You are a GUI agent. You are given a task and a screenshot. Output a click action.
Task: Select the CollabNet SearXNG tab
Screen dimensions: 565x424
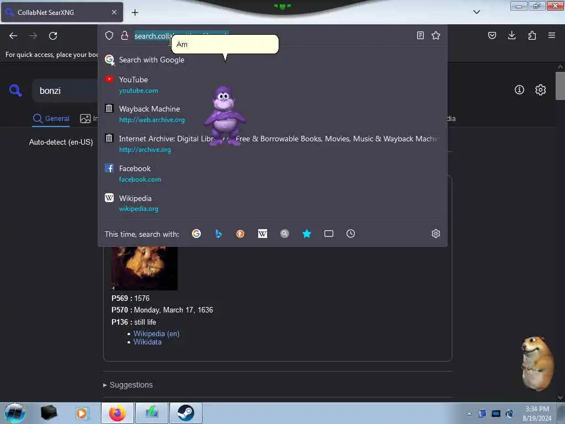point(62,12)
